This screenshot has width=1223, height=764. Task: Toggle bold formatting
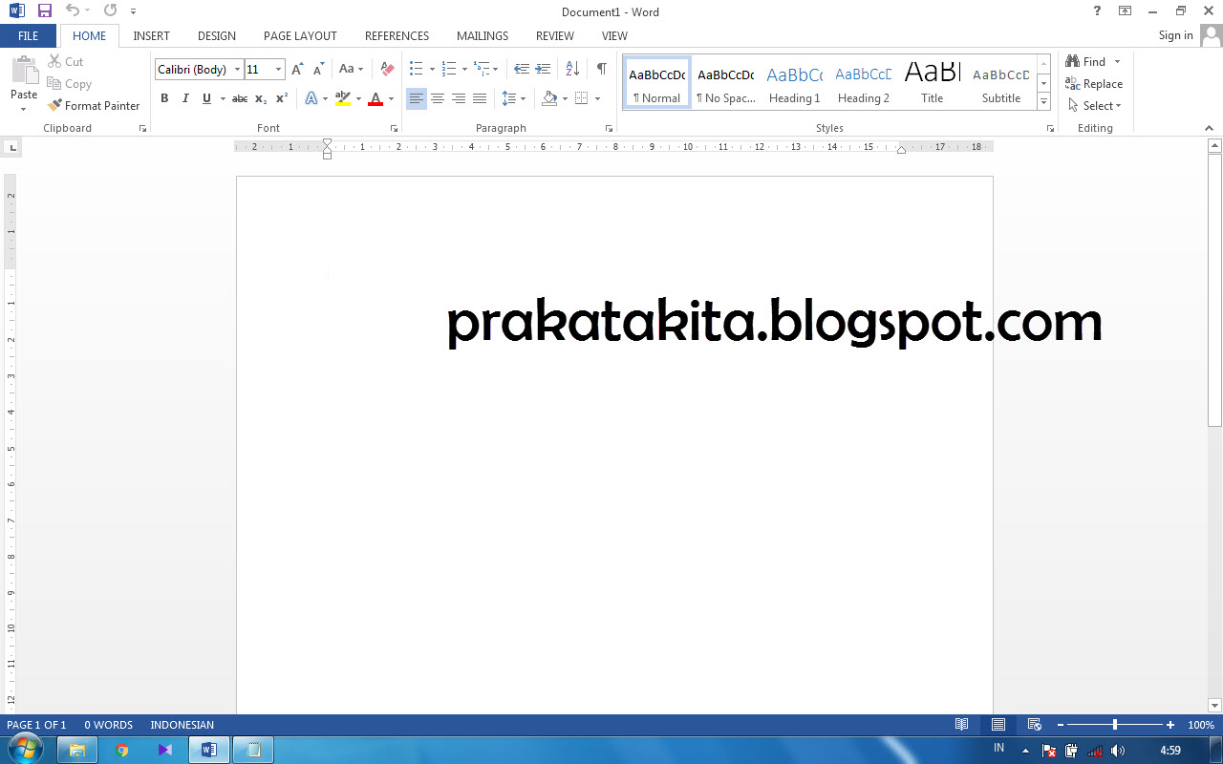pyautogui.click(x=164, y=98)
